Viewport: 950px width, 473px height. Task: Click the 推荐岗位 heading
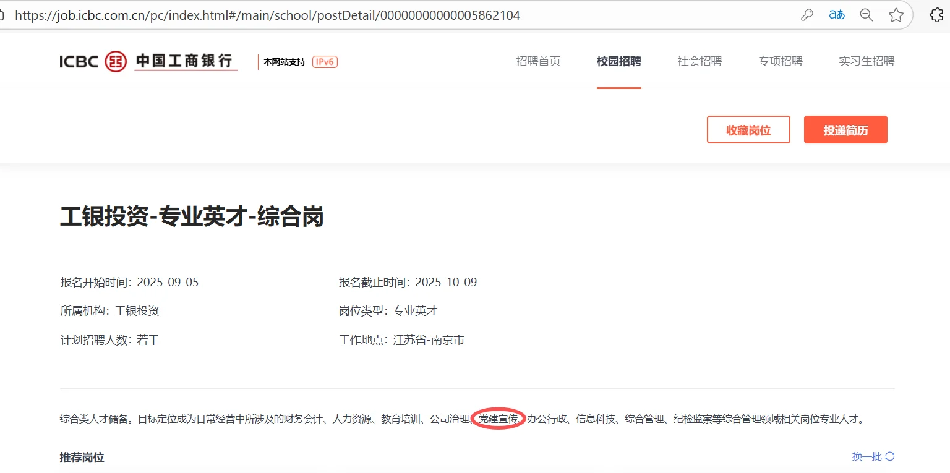click(82, 458)
